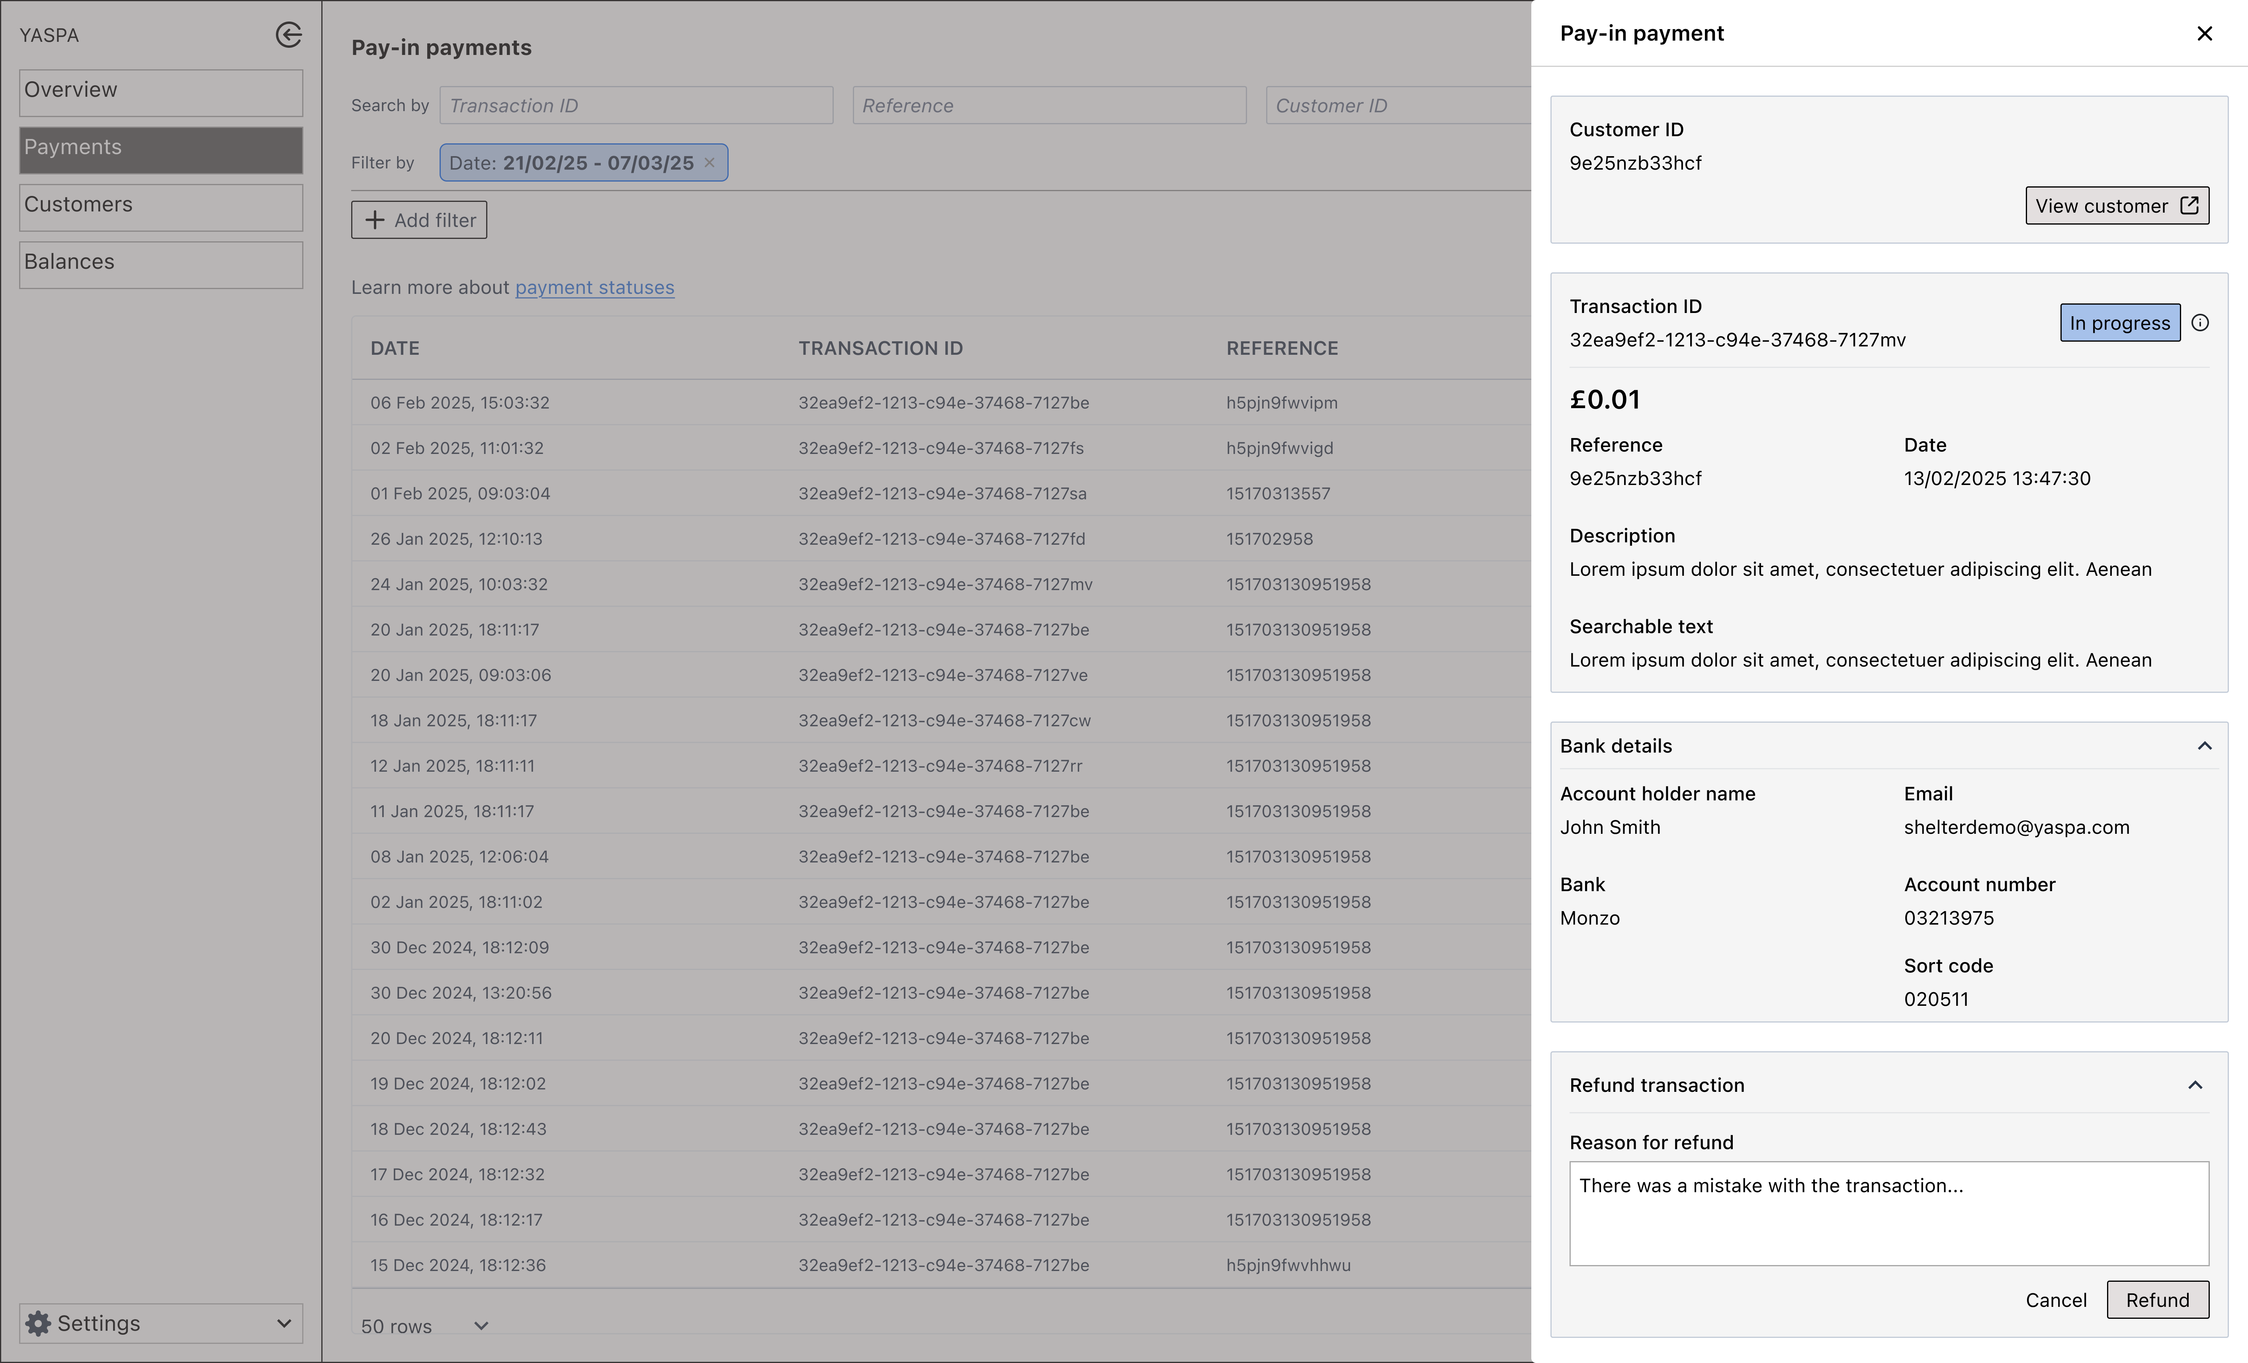Image resolution: width=2248 pixels, height=1363 pixels.
Task: Click into the Reason for refund textbox
Action: pos(1888,1213)
